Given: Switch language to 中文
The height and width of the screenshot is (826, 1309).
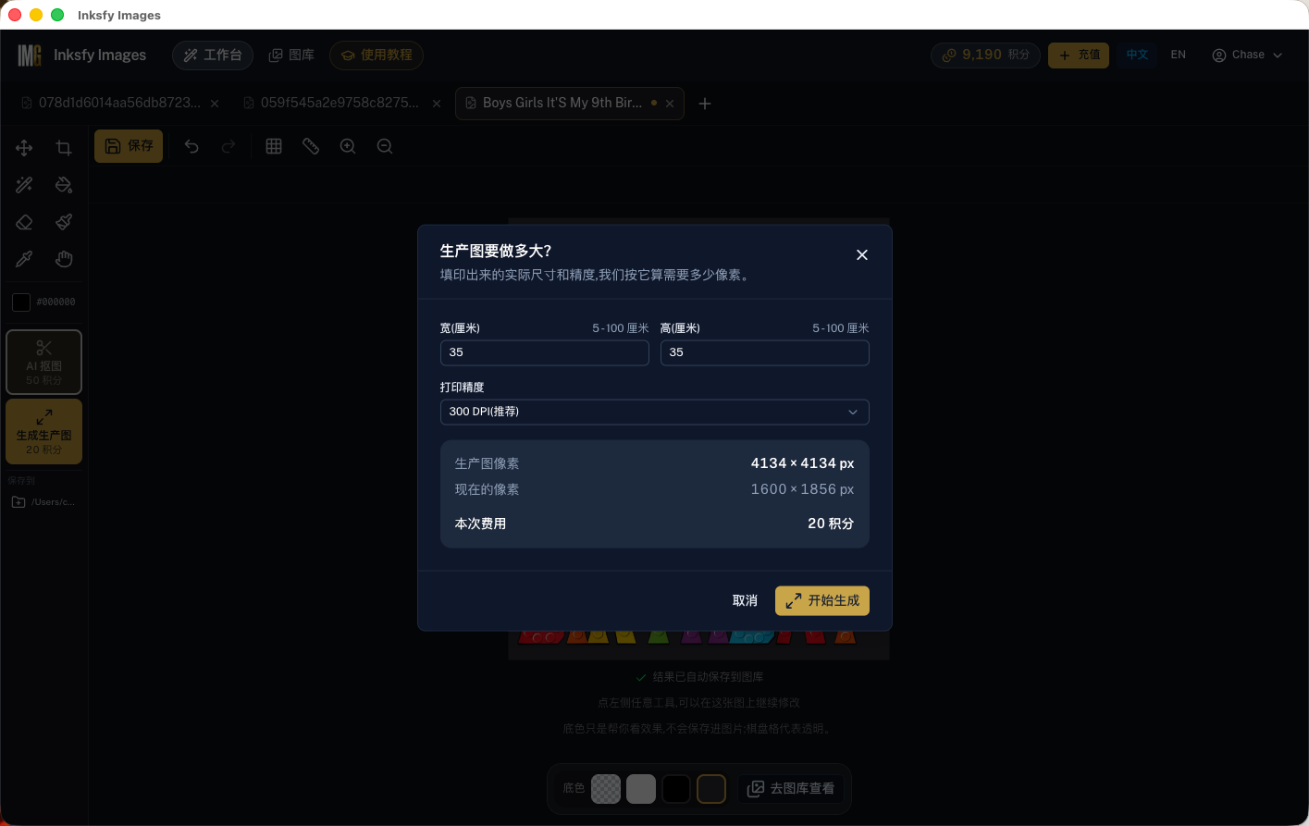Looking at the screenshot, I should [x=1137, y=55].
